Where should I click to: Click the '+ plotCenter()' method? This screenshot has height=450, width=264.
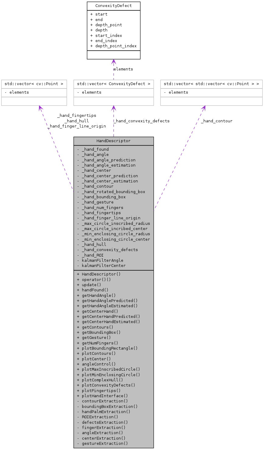tap(94, 359)
